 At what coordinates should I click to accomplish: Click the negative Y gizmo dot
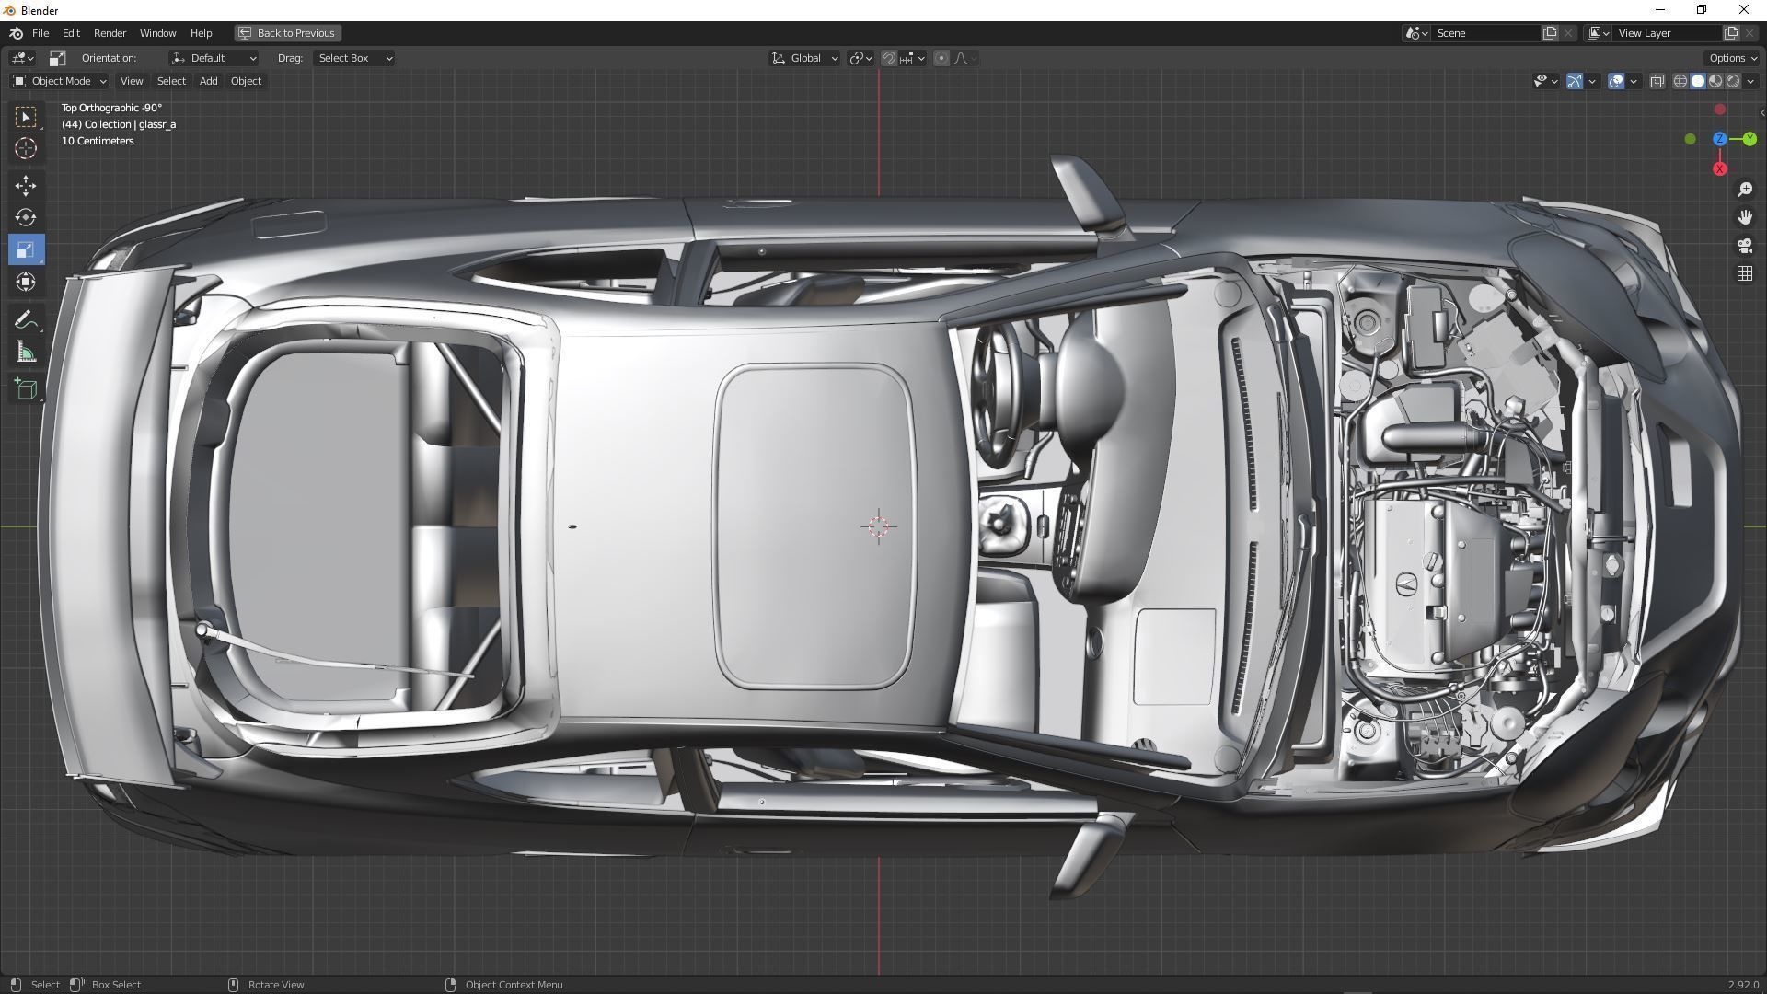pos(1690,139)
